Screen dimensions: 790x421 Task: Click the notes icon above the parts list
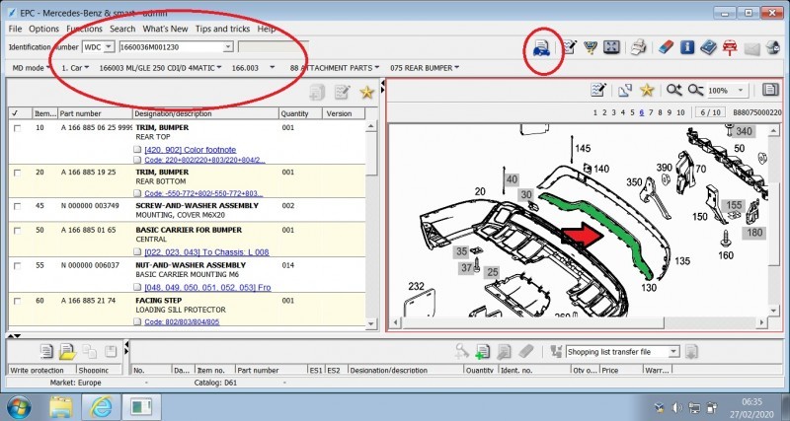(342, 92)
